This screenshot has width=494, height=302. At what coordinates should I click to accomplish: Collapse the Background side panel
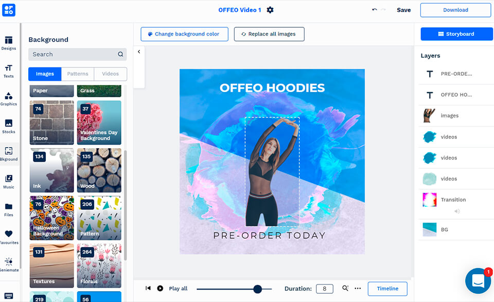point(139,51)
